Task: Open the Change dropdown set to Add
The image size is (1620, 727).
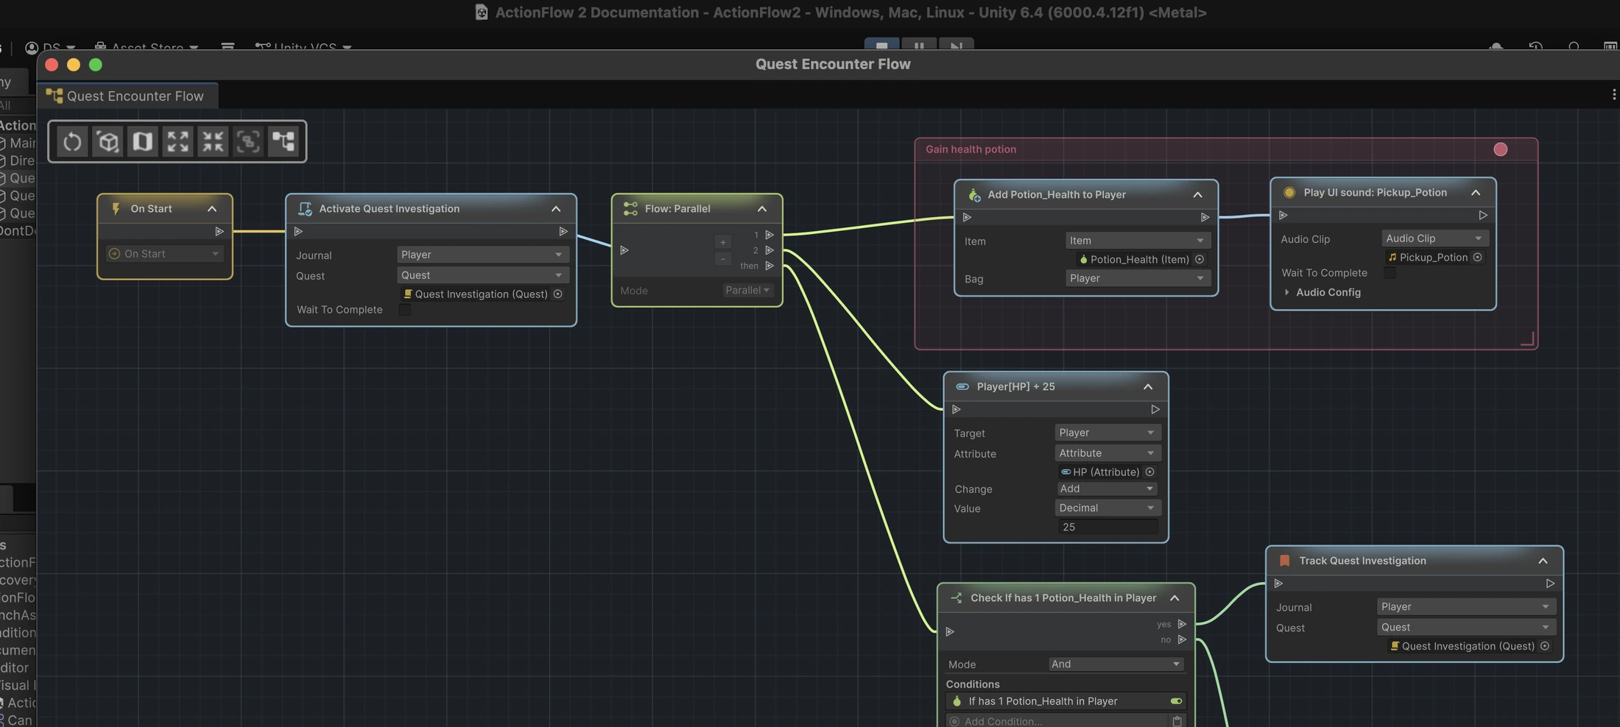Action: 1107,489
